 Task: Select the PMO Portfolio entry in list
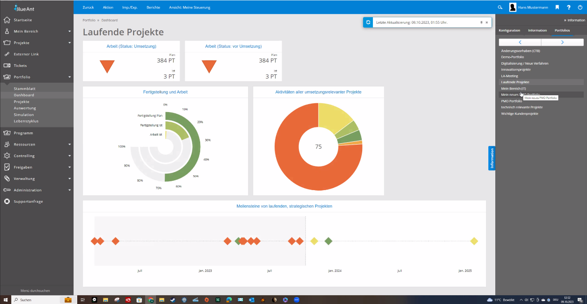pyautogui.click(x=511, y=101)
